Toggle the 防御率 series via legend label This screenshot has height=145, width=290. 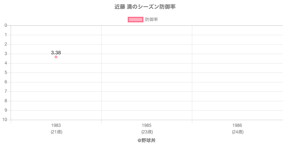pyautogui.click(x=151, y=20)
